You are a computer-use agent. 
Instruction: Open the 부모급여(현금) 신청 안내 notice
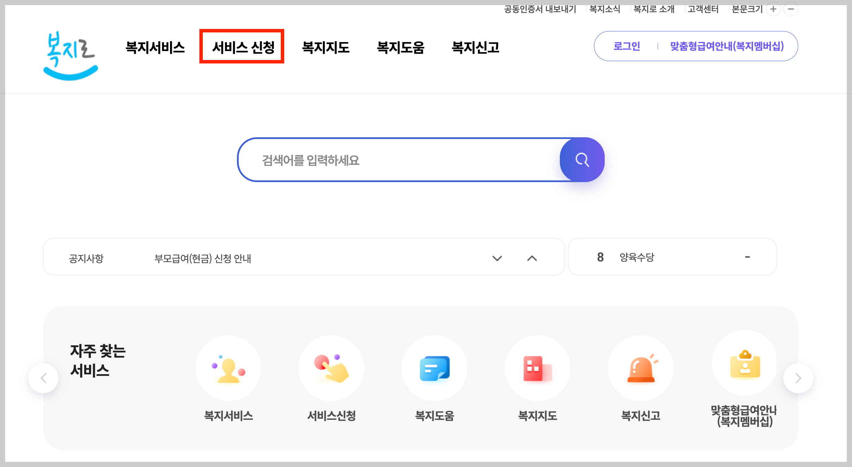tap(202, 258)
